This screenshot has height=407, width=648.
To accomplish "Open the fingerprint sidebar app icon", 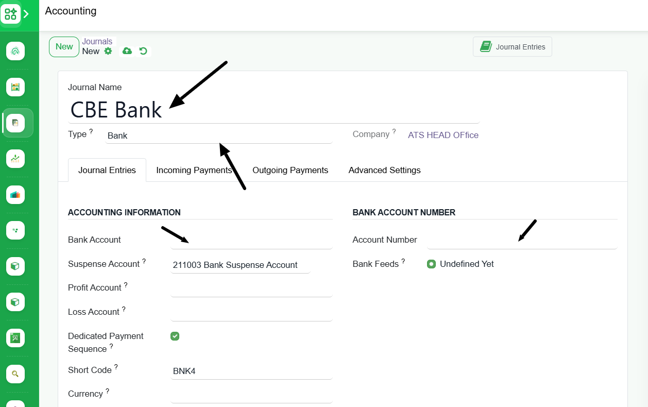I will (15, 51).
